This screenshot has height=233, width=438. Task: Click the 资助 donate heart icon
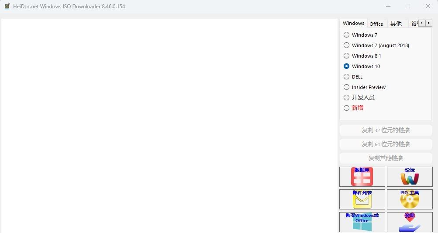pyautogui.click(x=410, y=222)
